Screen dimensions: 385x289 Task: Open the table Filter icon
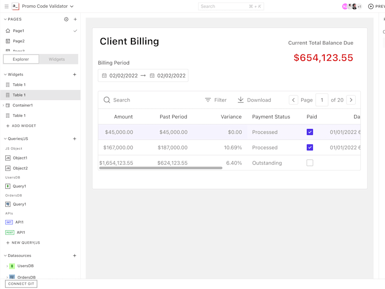pyautogui.click(x=208, y=100)
